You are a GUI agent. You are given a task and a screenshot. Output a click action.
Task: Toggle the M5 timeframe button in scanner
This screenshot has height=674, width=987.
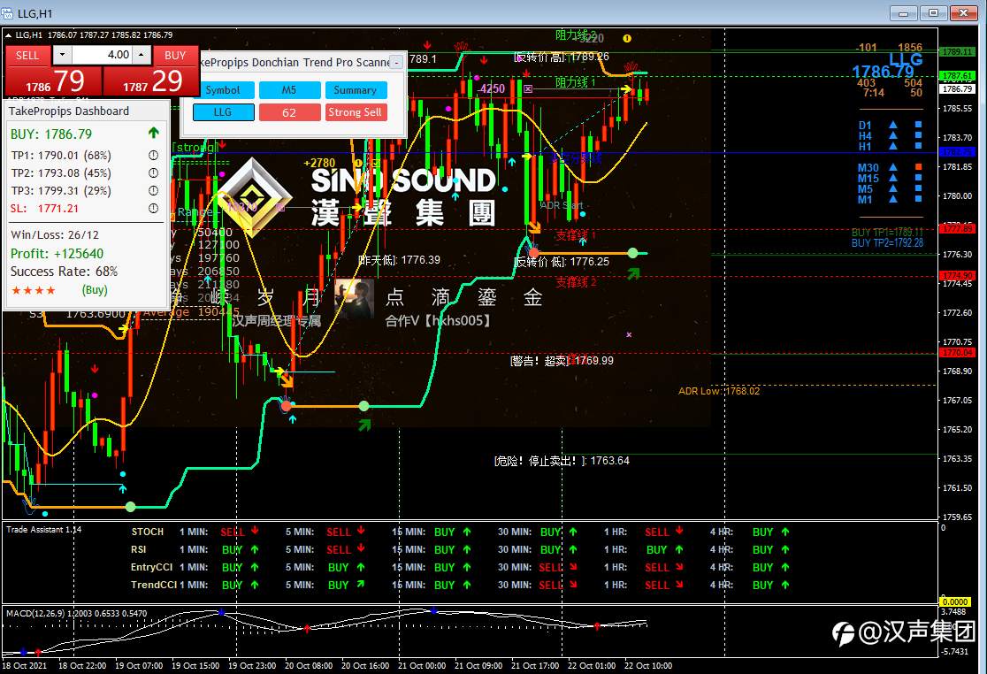(x=289, y=90)
